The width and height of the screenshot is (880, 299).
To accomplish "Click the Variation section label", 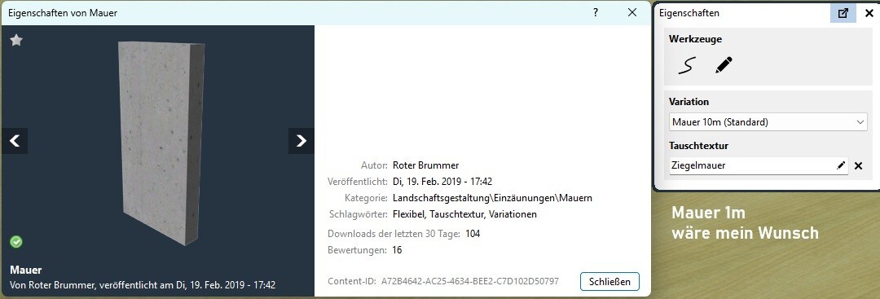I will [x=689, y=102].
